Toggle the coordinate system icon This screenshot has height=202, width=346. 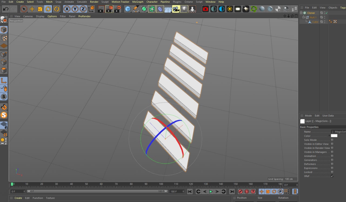[91, 9]
